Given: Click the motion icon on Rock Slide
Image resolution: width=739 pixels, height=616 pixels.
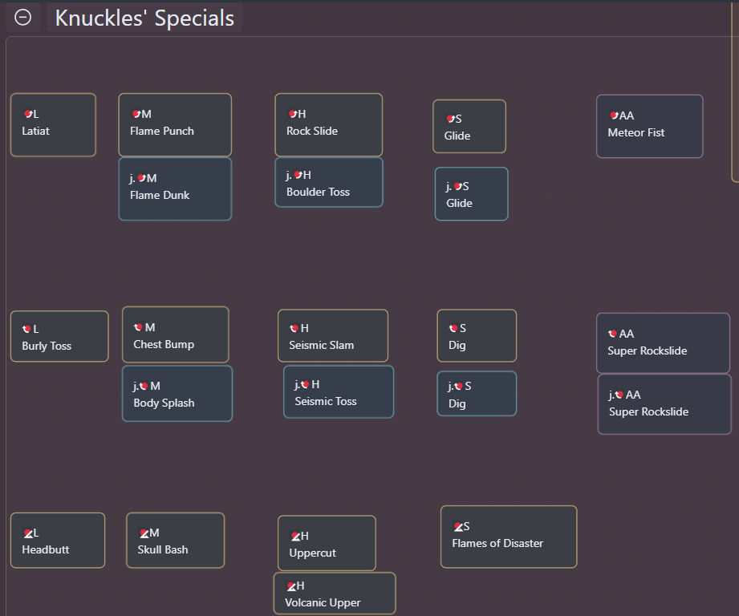Looking at the screenshot, I should [x=293, y=114].
